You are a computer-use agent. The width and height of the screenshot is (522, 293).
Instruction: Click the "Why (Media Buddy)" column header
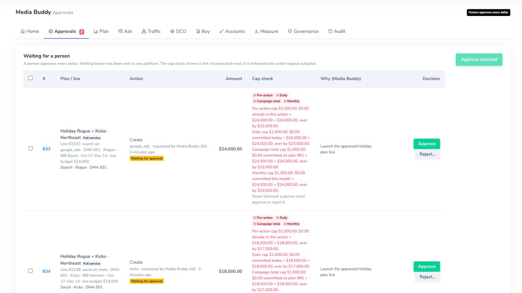click(x=340, y=79)
